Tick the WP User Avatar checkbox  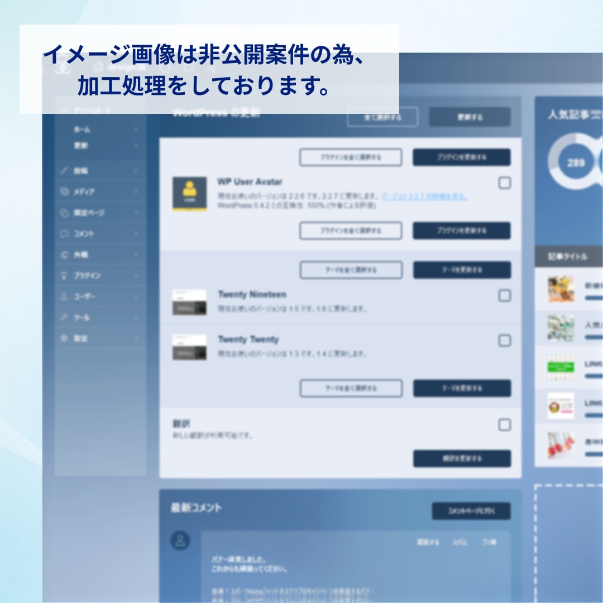505,183
